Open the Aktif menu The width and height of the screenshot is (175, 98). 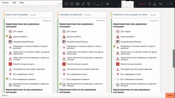[14, 2]
